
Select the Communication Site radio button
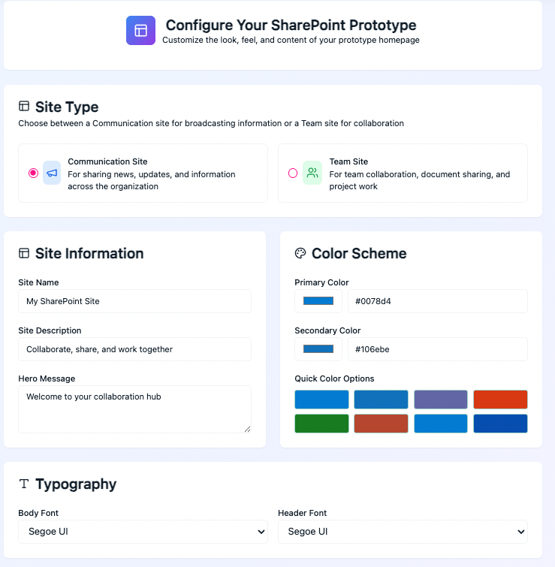tap(33, 173)
